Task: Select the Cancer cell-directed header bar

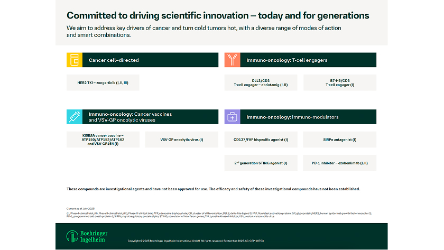Action: pyautogui.click(x=150, y=60)
